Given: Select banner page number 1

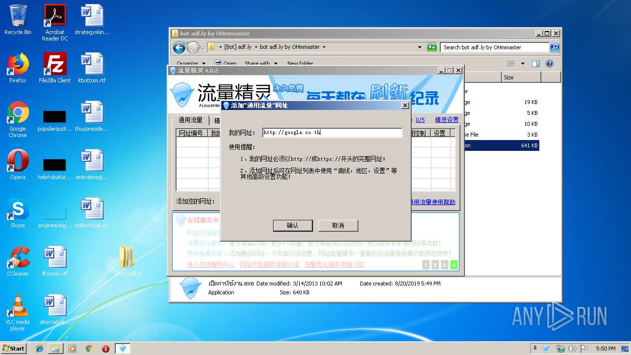Looking at the screenshot, I should pyautogui.click(x=426, y=265).
